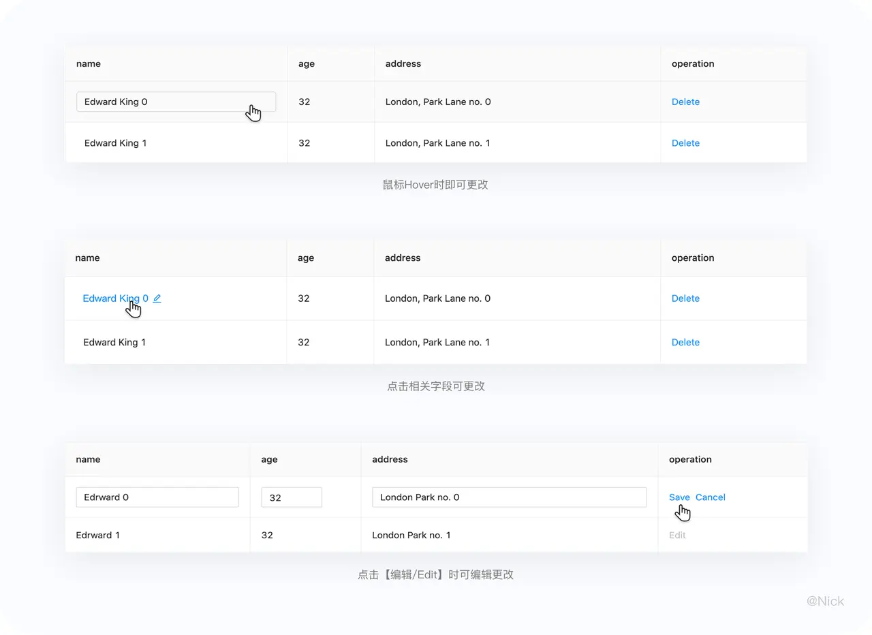Image resolution: width=872 pixels, height=635 pixels.
Task: Click the London Park no. 1 address cell
Action: point(411,535)
